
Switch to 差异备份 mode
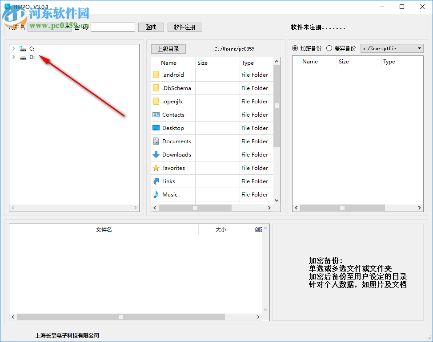click(329, 48)
